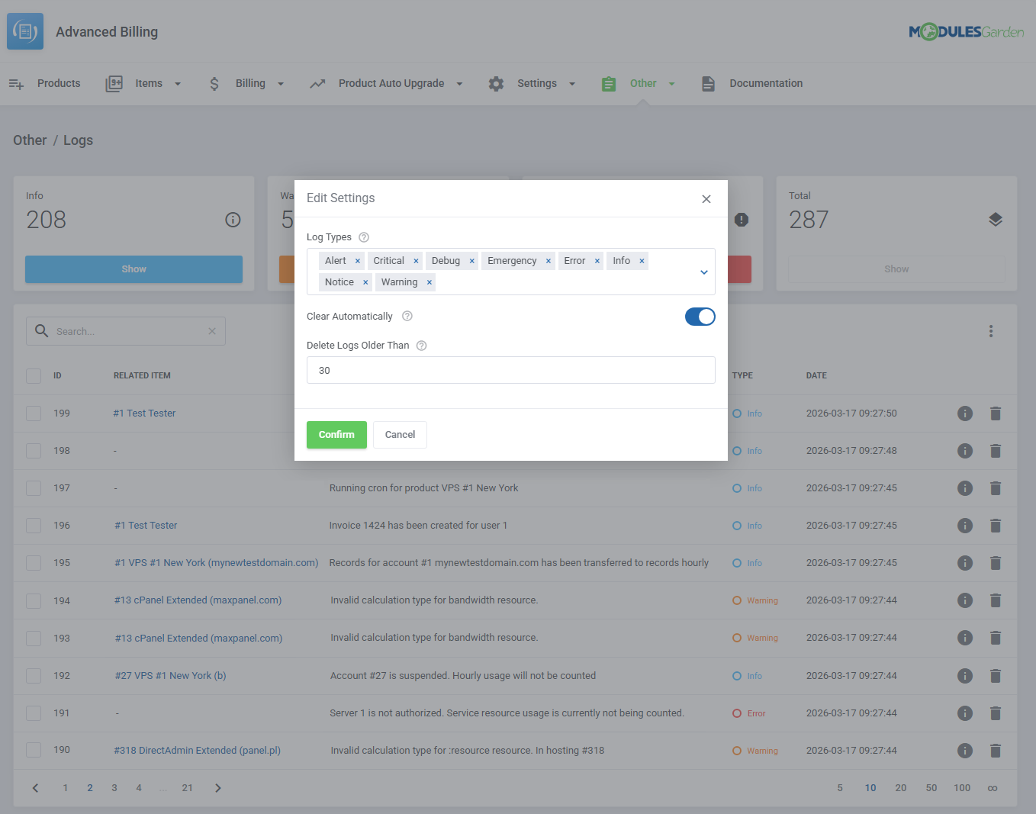Open the #1 Test Tester related item link

point(144,413)
